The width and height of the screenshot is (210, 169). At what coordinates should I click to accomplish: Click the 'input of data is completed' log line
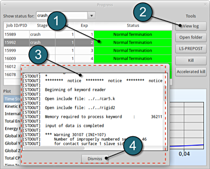click(74, 126)
